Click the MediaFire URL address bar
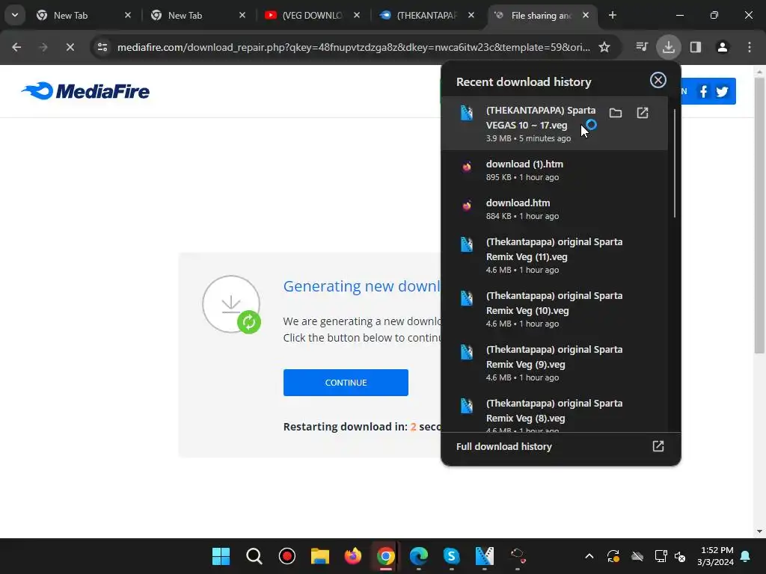This screenshot has width=766, height=574. [354, 47]
